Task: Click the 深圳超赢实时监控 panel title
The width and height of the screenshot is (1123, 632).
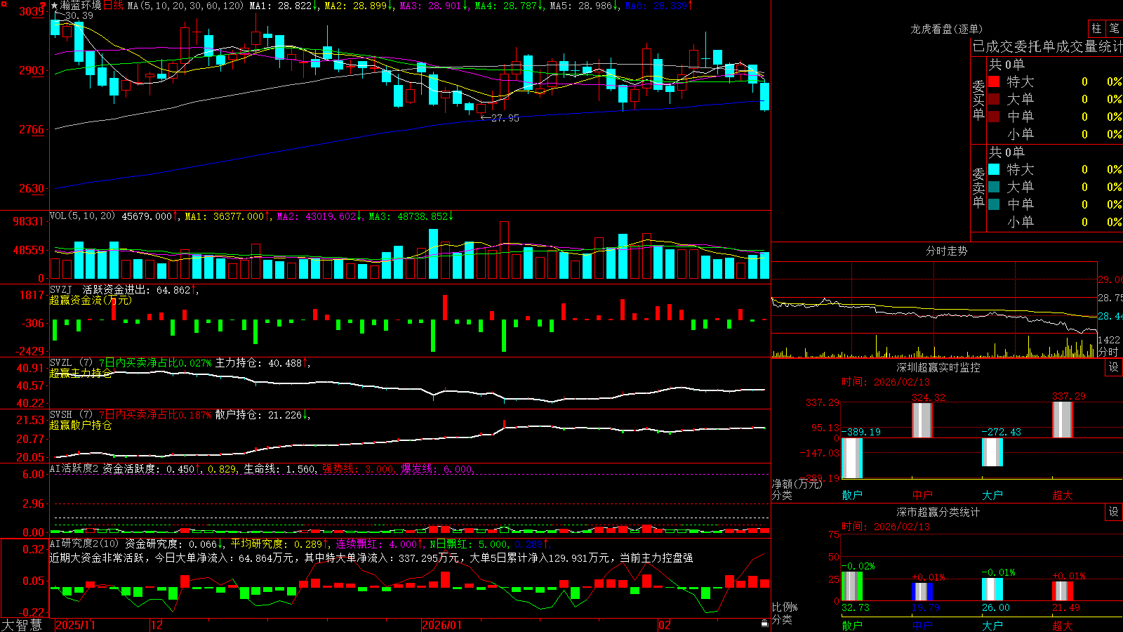Action: click(938, 367)
